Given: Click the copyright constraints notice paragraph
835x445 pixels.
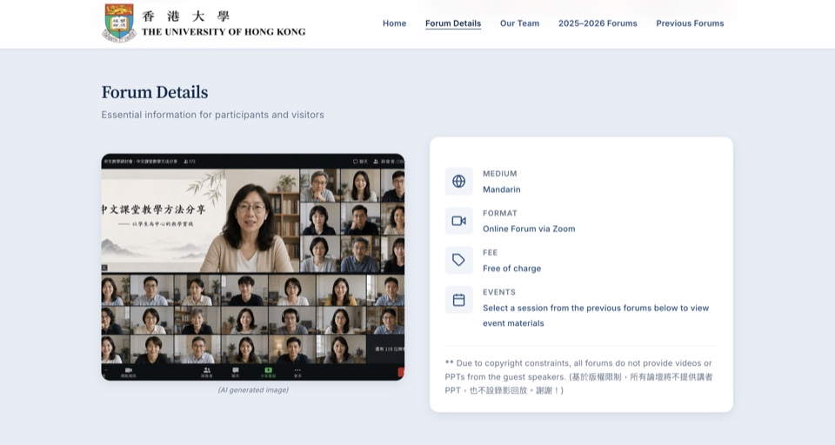Looking at the screenshot, I should (x=579, y=376).
